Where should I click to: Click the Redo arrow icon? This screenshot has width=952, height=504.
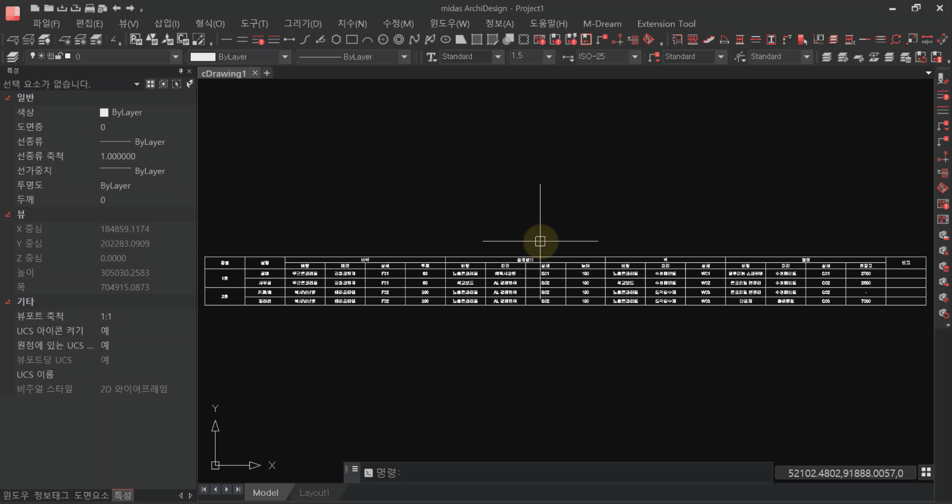[130, 8]
